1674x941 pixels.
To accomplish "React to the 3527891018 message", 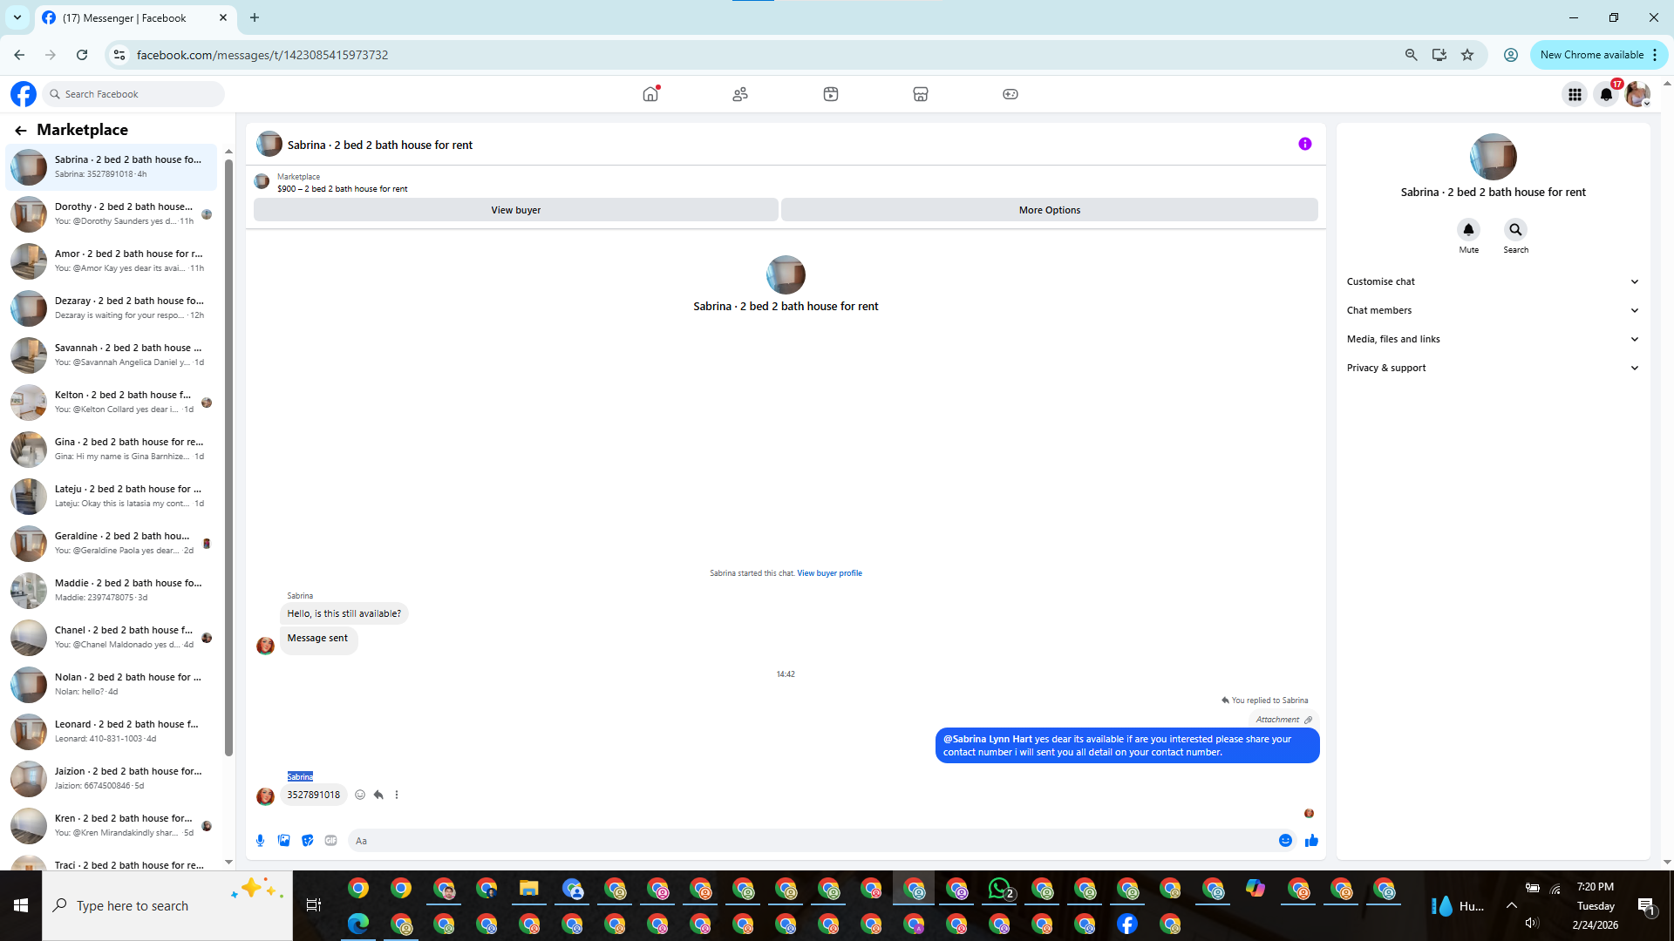I will [x=360, y=795].
